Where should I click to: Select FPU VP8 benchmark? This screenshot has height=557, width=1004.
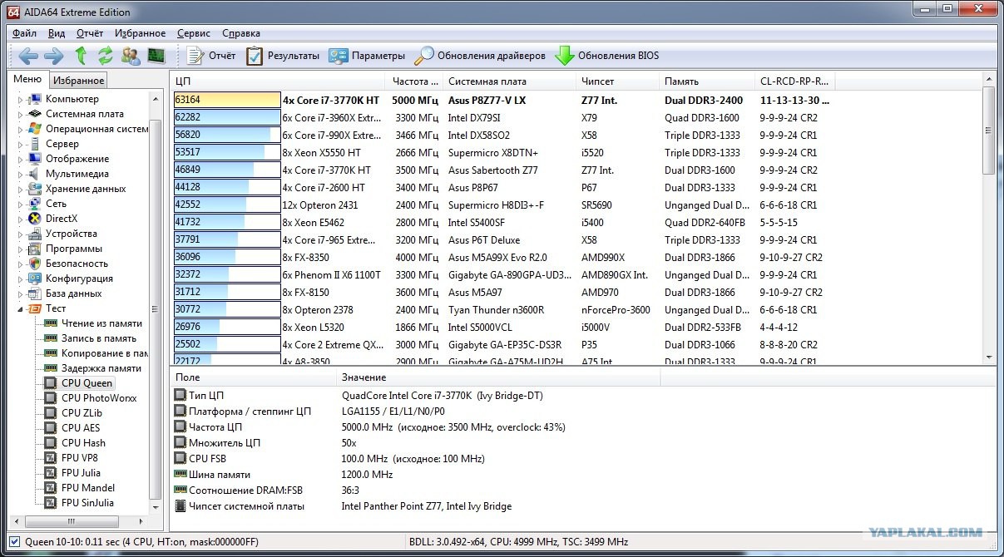pos(80,458)
